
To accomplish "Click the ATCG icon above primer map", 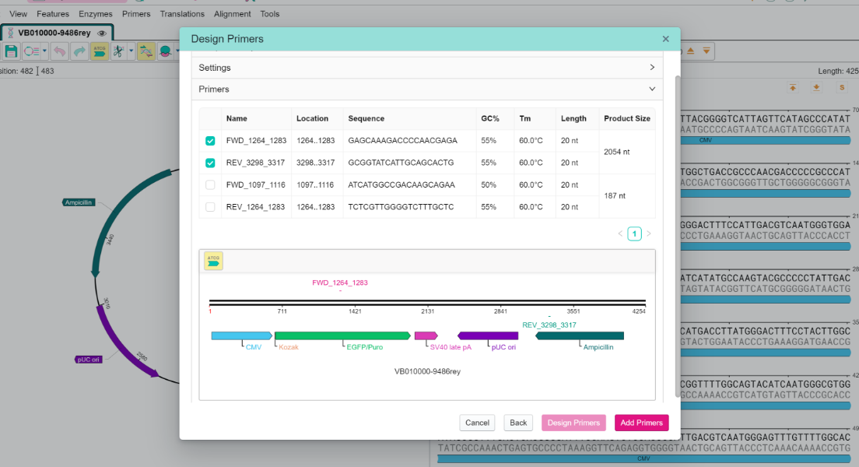I will pos(214,261).
